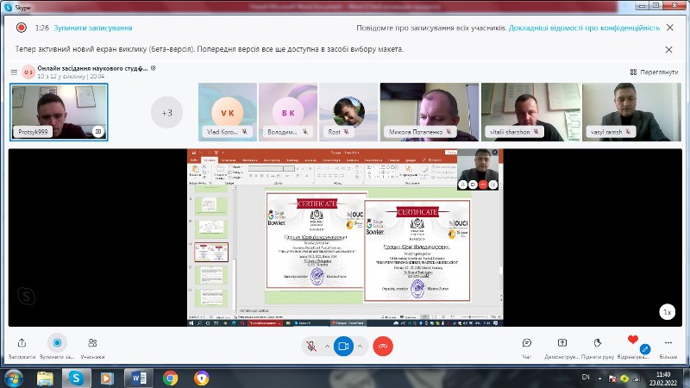The height and width of the screenshot is (388, 690).
Task: Expand microphone options chevron
Action: coord(327,345)
